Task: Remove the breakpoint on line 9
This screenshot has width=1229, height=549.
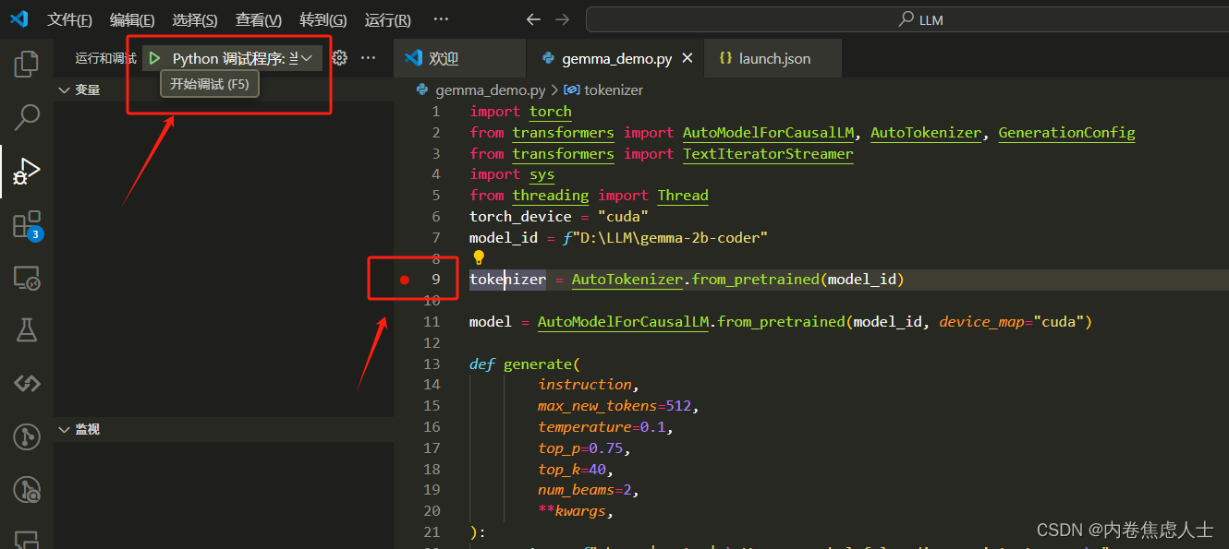Action: 404,279
